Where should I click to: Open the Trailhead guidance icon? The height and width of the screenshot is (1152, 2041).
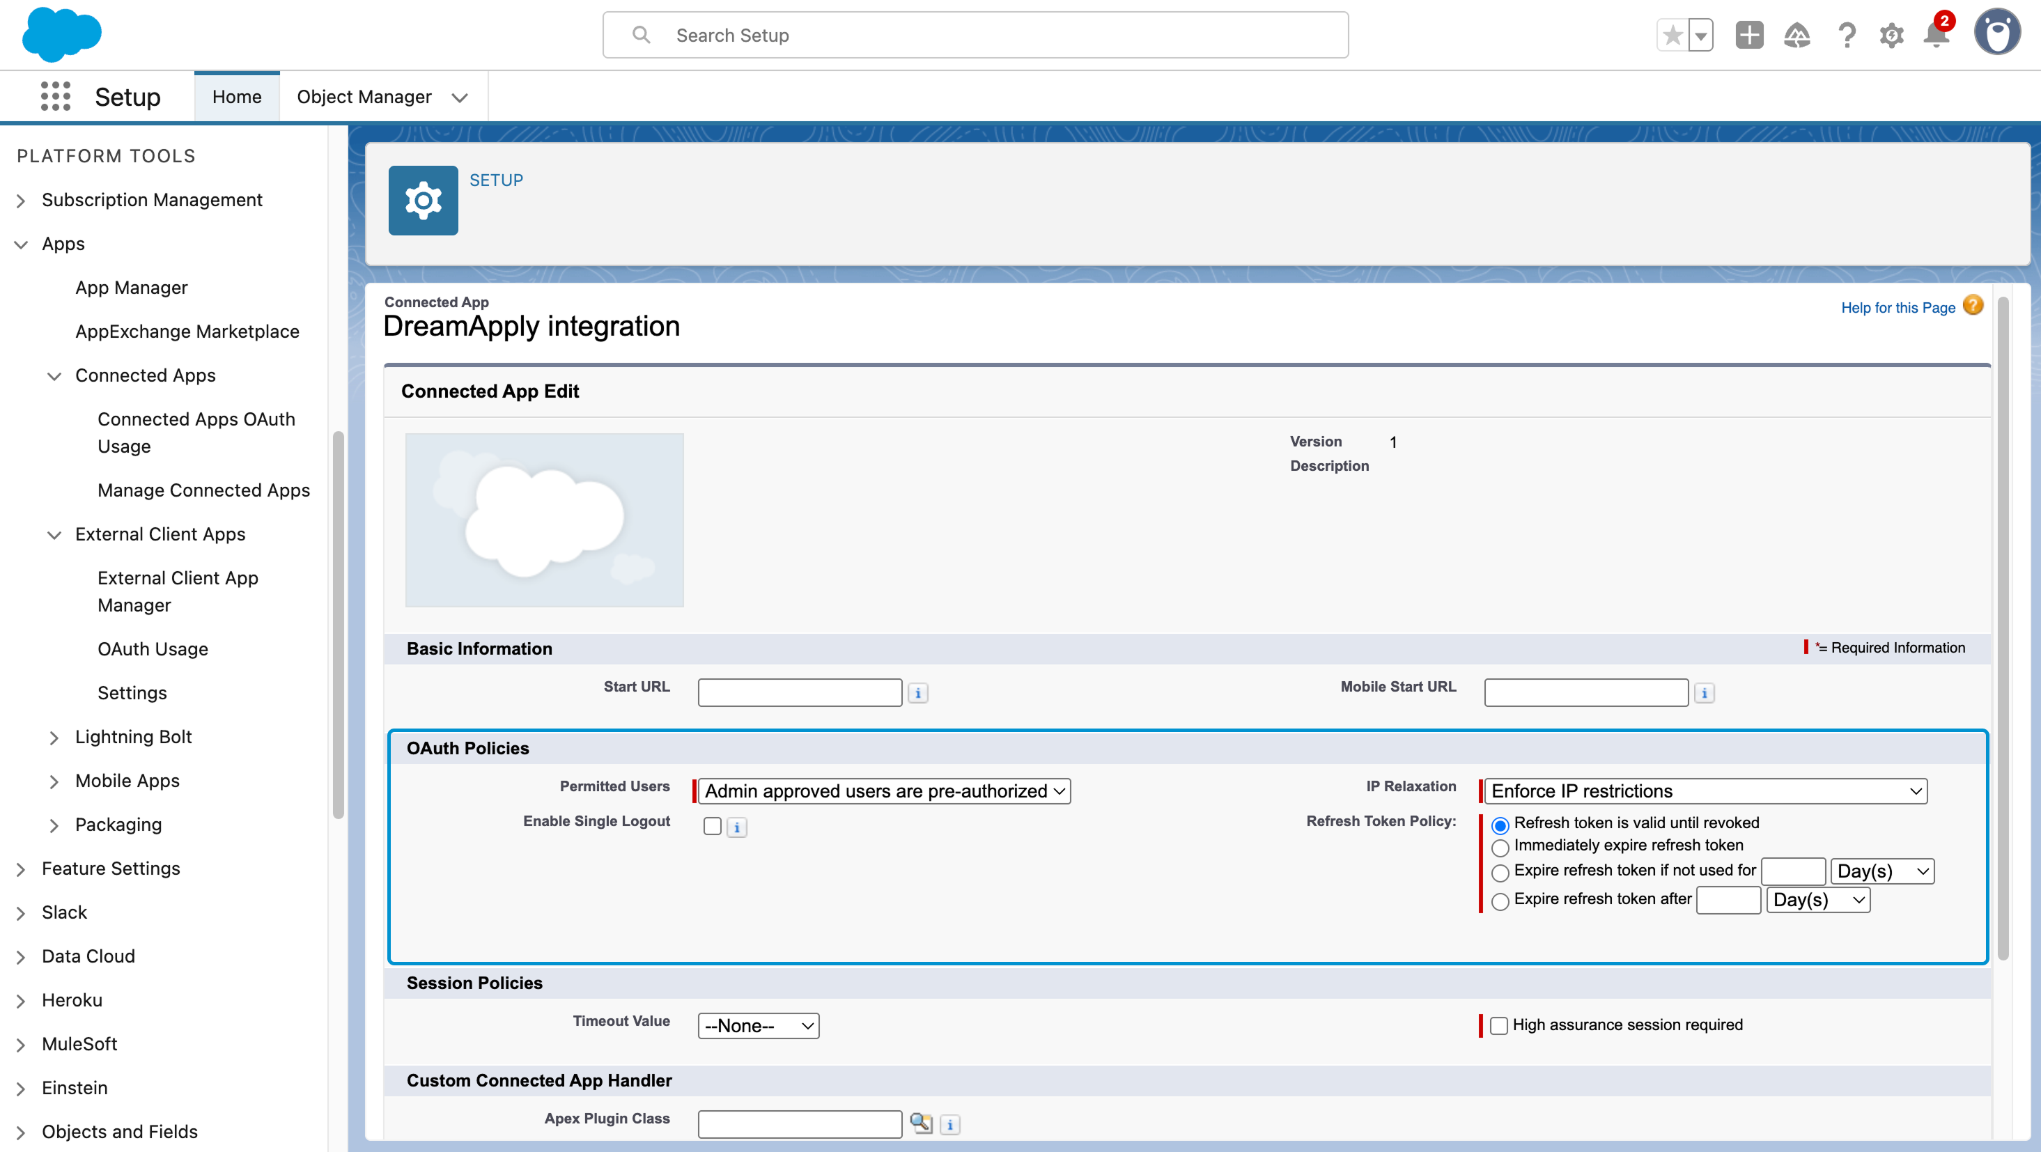tap(1797, 36)
